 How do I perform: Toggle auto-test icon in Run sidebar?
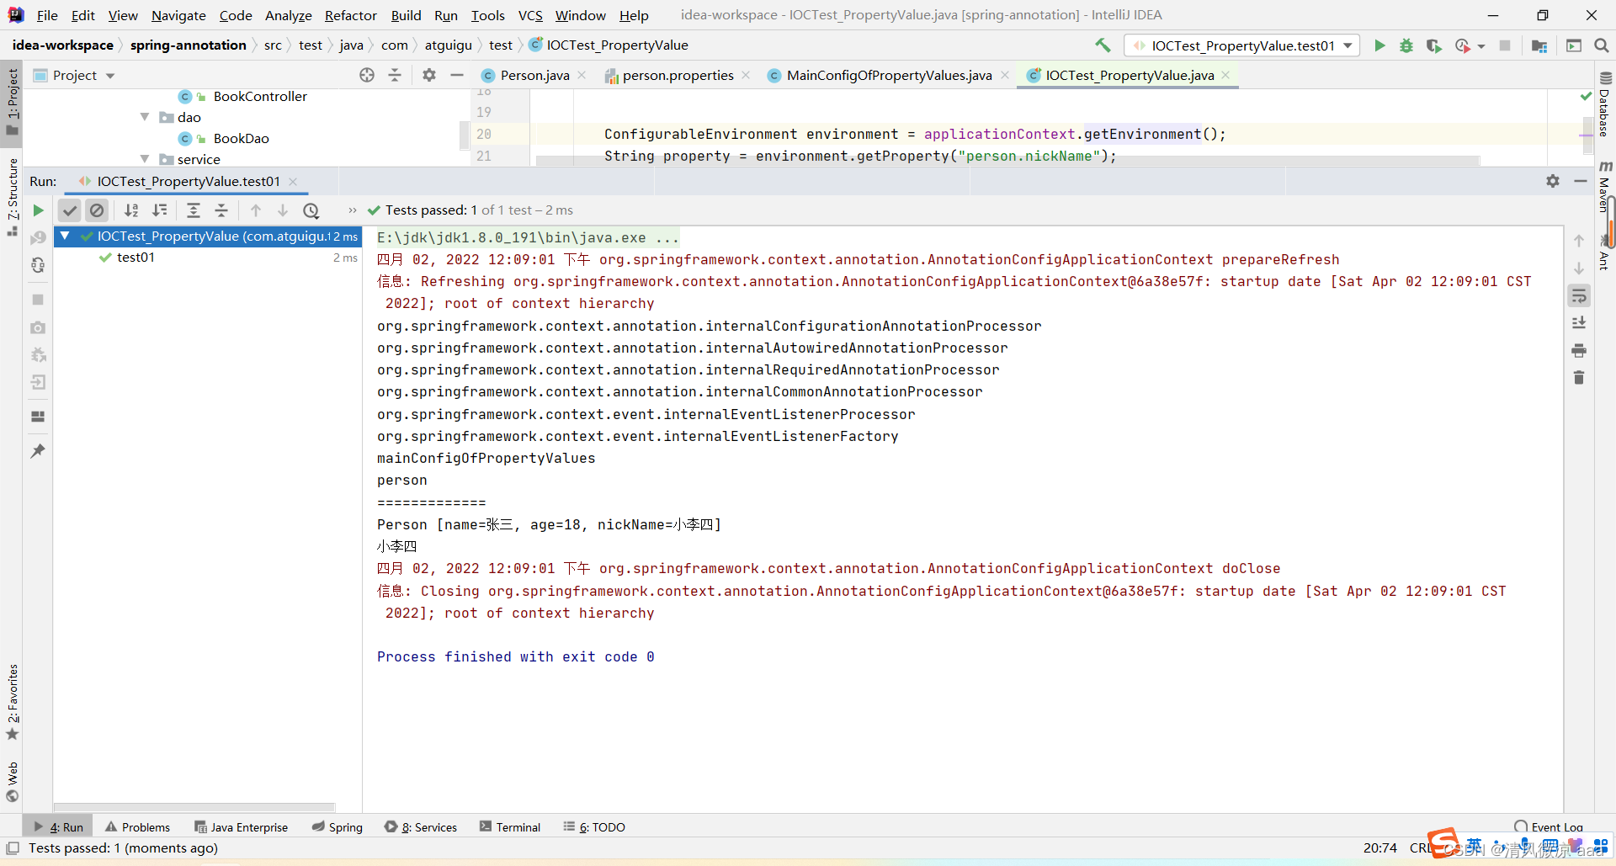click(x=38, y=266)
